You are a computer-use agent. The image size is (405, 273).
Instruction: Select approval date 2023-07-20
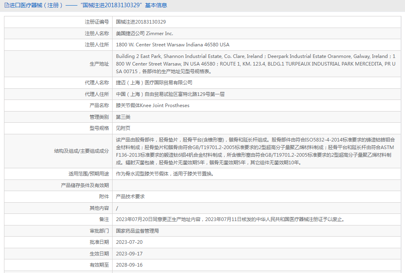tap(129, 242)
